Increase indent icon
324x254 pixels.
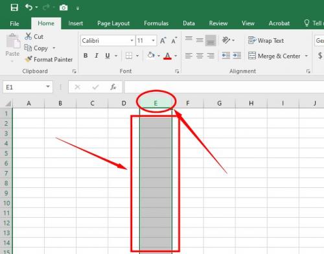coord(237,56)
